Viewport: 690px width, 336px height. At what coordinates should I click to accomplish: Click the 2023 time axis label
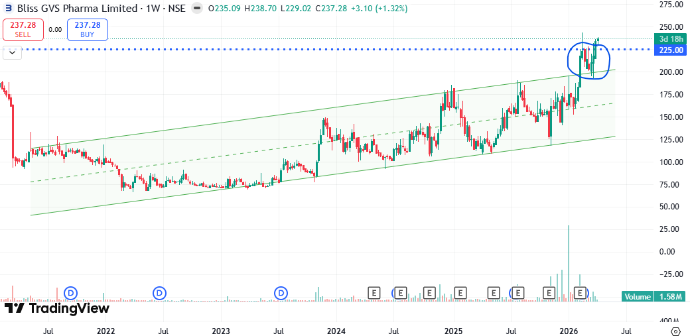222,330
